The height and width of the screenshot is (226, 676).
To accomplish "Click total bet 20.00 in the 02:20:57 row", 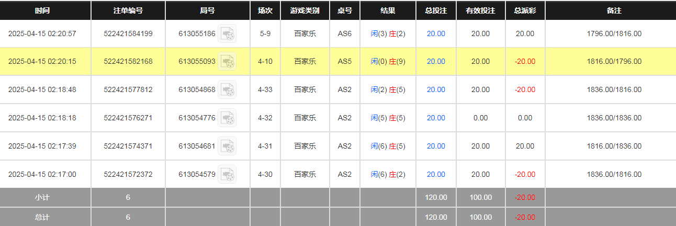I will [x=436, y=34].
